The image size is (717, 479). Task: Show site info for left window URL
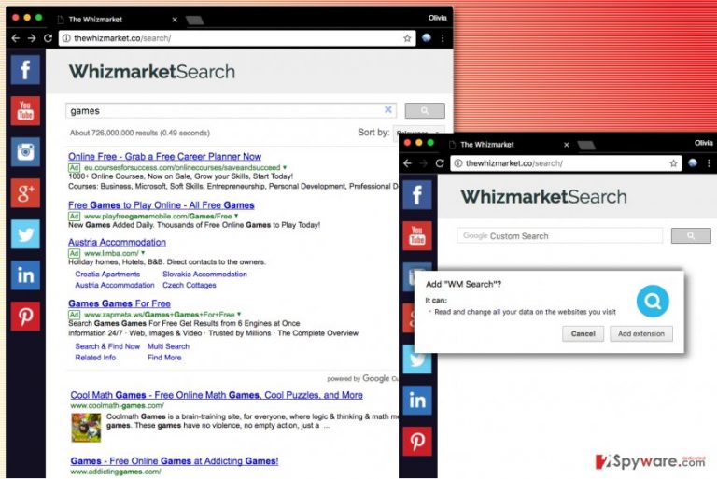tap(67, 38)
